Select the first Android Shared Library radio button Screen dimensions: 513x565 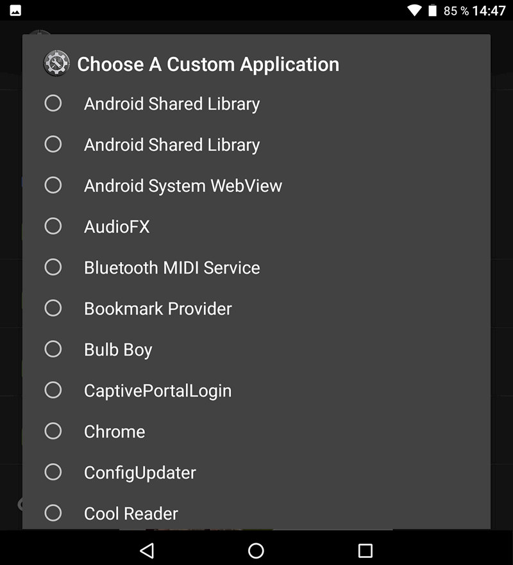tap(53, 103)
